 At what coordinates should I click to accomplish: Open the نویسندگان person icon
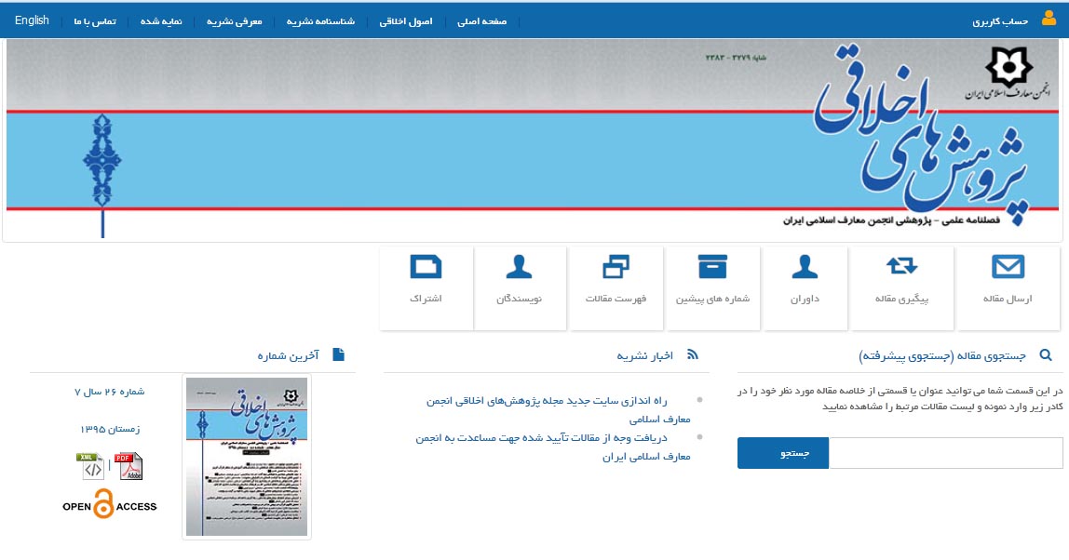click(519, 267)
